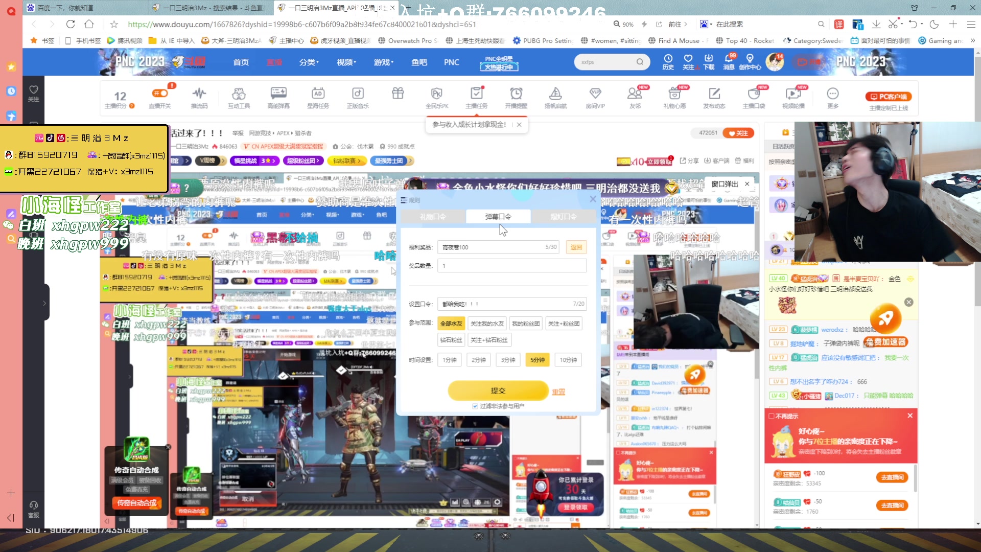This screenshot has width=981, height=552.
Task: Open 扬帆启航 sailboat icon
Action: coord(555,97)
